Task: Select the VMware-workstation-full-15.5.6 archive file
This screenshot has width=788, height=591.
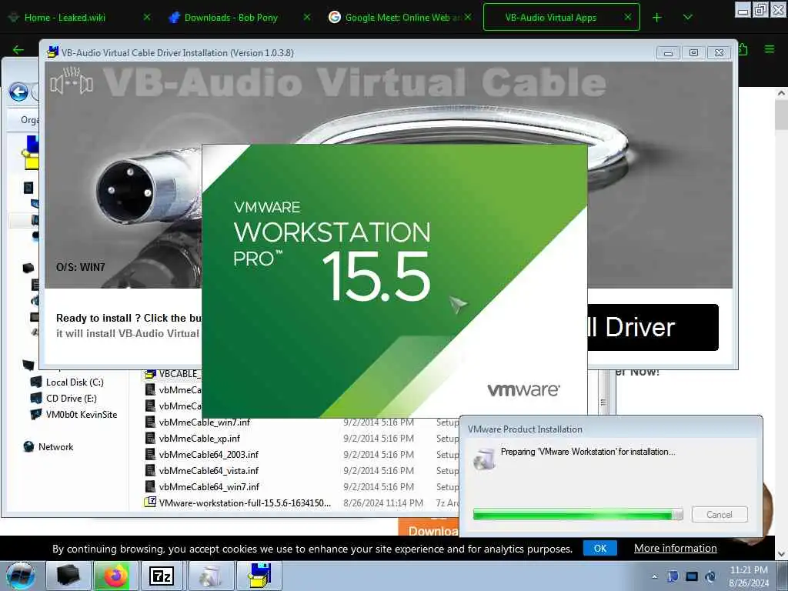Action: click(245, 503)
